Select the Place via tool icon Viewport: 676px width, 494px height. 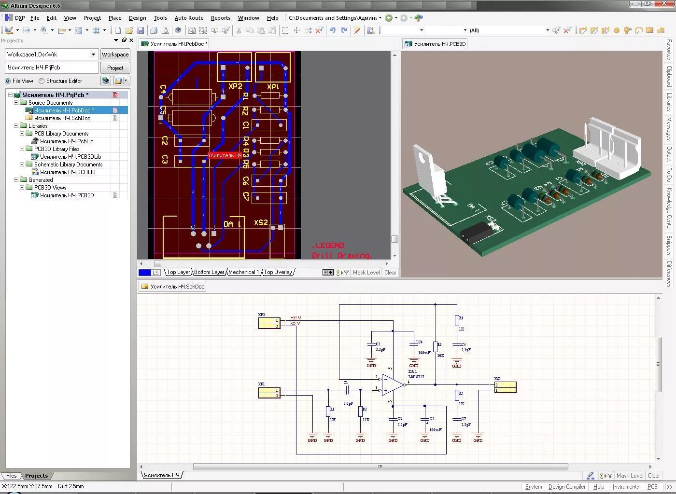tap(627, 30)
